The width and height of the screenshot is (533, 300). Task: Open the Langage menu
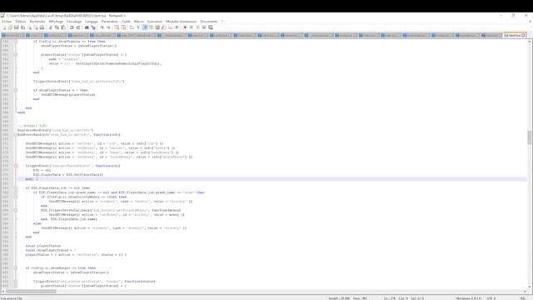click(92, 22)
